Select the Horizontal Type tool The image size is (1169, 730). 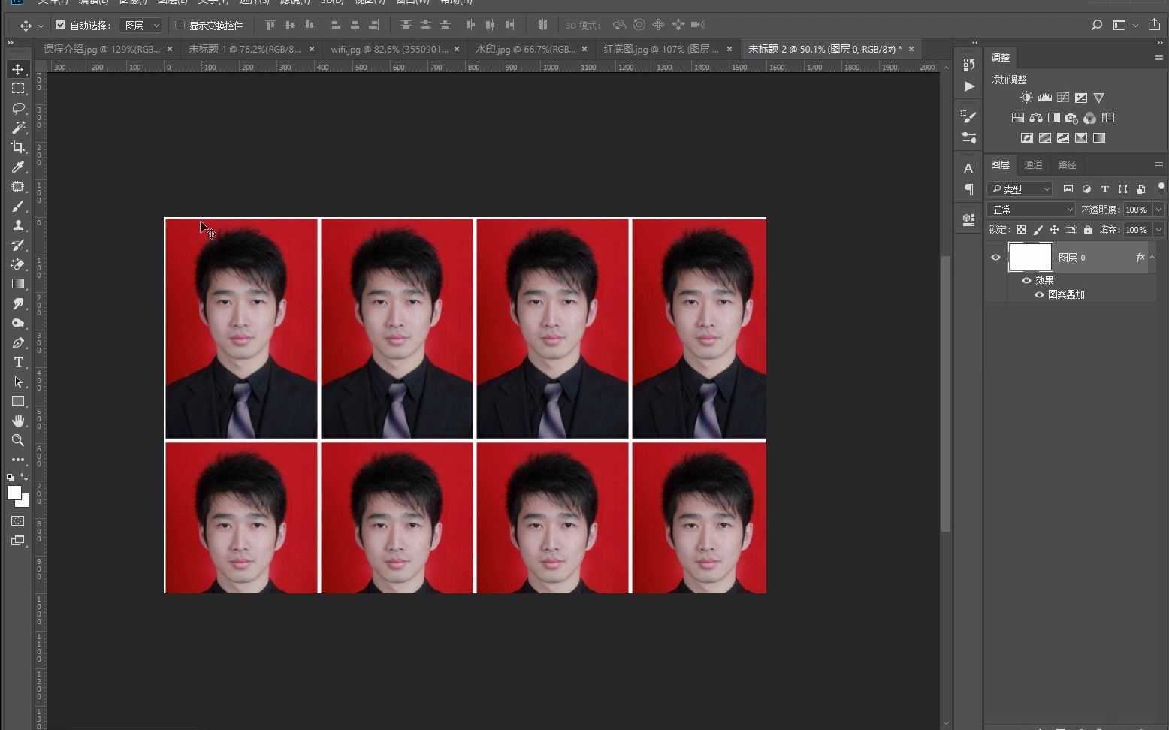click(x=18, y=362)
